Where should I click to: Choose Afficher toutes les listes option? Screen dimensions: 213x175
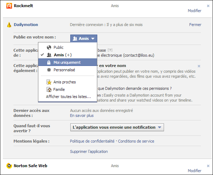(x=68, y=97)
